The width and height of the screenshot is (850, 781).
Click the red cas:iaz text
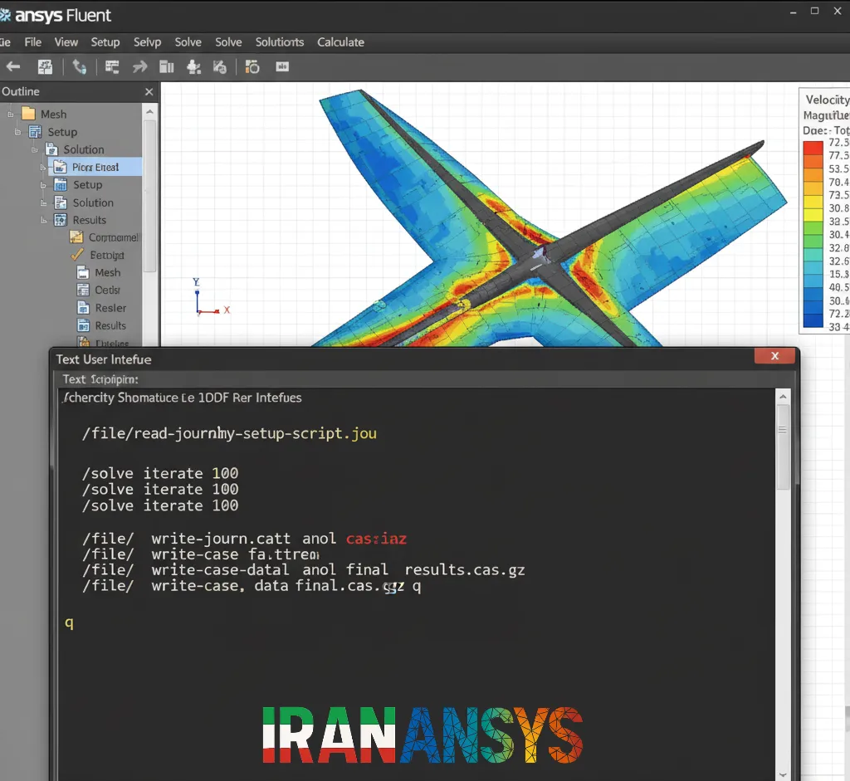click(376, 538)
